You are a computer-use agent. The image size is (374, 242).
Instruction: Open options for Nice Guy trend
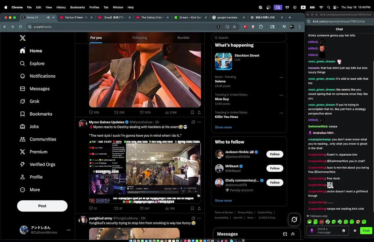tap(281, 95)
